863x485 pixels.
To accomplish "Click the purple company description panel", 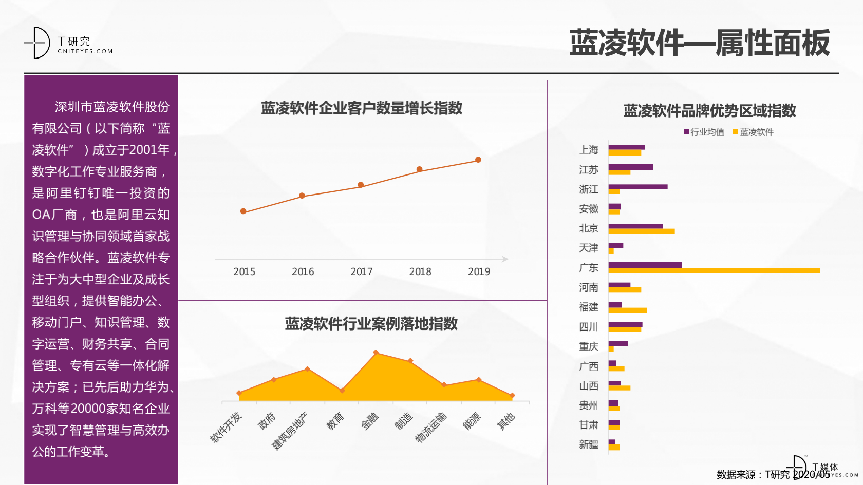I will pos(101,280).
